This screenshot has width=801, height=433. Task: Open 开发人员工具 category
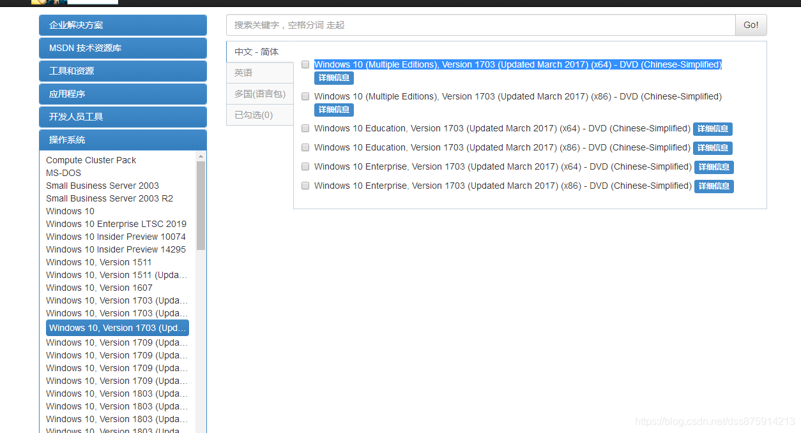(x=123, y=117)
